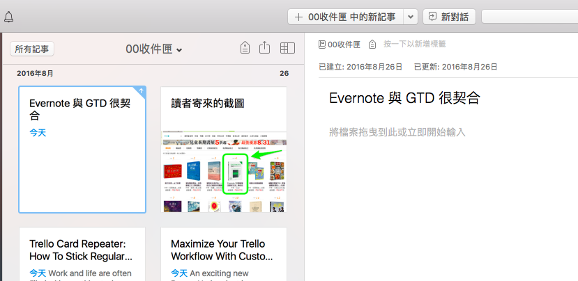
Task: Click the tag filter icon in note list
Action: point(245,48)
